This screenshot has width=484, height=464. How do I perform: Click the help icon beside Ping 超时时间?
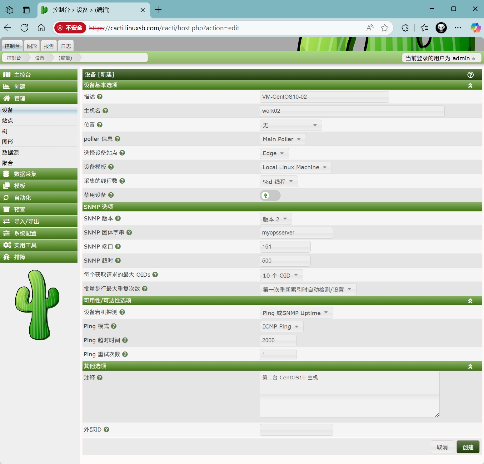[x=125, y=340]
